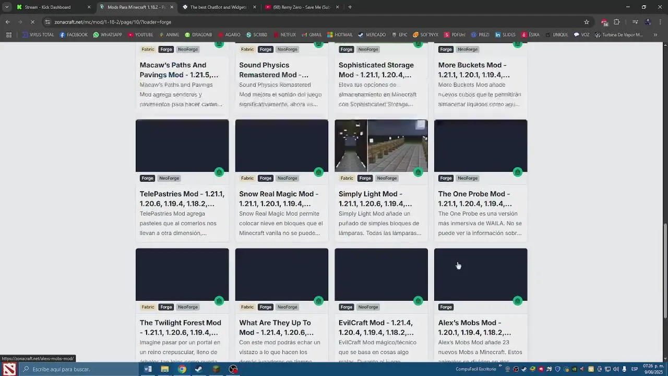Open Macaw's Paths And Pavings Mod link
Screen dimensions: 668x376
tap(178, 70)
